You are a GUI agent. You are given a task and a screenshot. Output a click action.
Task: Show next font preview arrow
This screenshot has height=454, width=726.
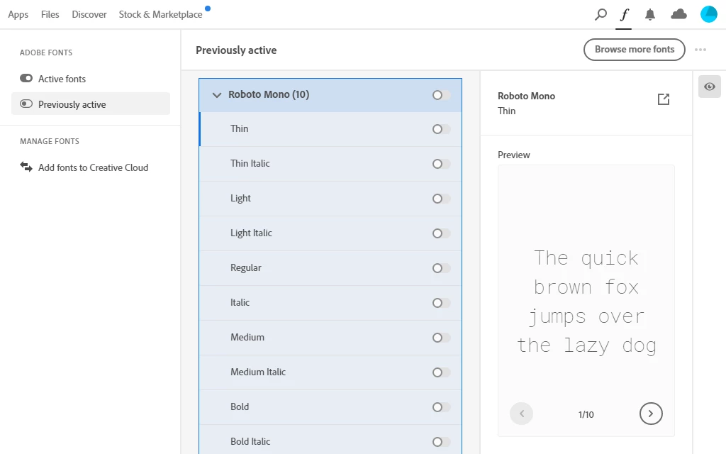click(651, 414)
